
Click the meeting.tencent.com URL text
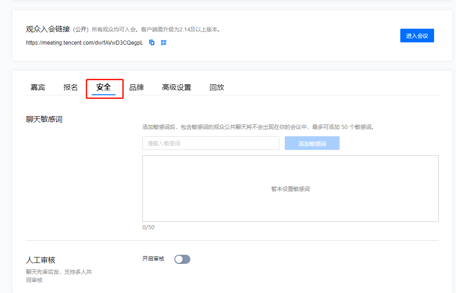pyautogui.click(x=84, y=43)
